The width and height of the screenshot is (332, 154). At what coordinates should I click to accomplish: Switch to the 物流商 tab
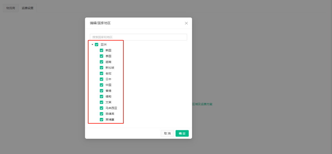(x=11, y=8)
